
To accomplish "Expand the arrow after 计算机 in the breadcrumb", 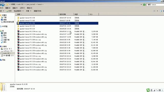I will point(16,5).
